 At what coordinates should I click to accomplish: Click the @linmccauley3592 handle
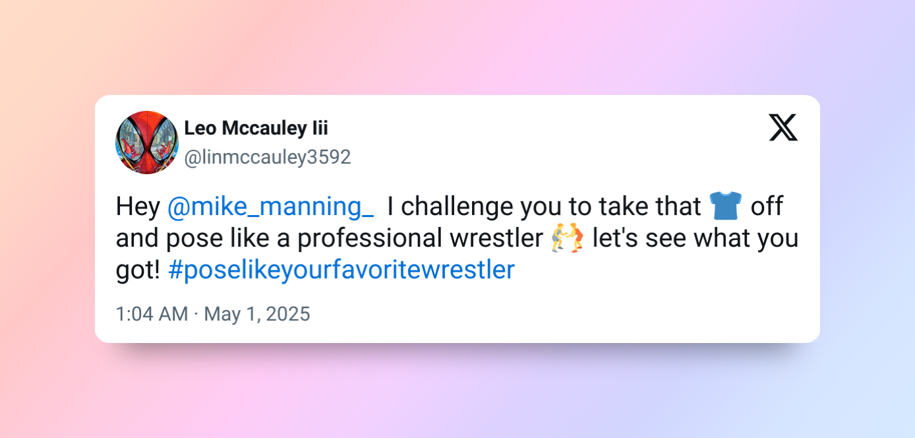click(x=267, y=158)
